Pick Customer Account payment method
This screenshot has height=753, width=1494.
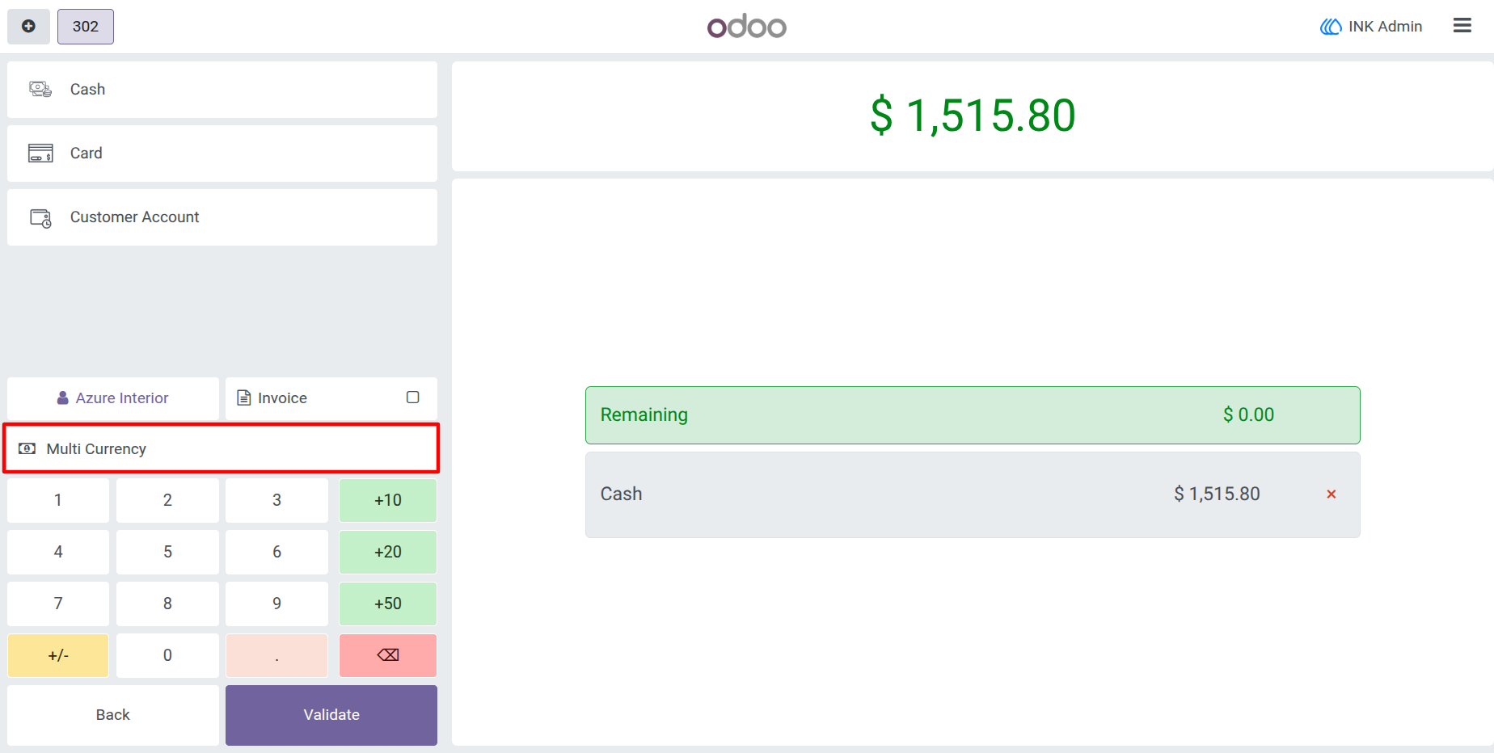222,217
